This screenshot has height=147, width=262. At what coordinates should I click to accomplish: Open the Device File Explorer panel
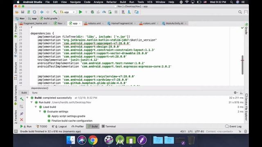coord(246,107)
